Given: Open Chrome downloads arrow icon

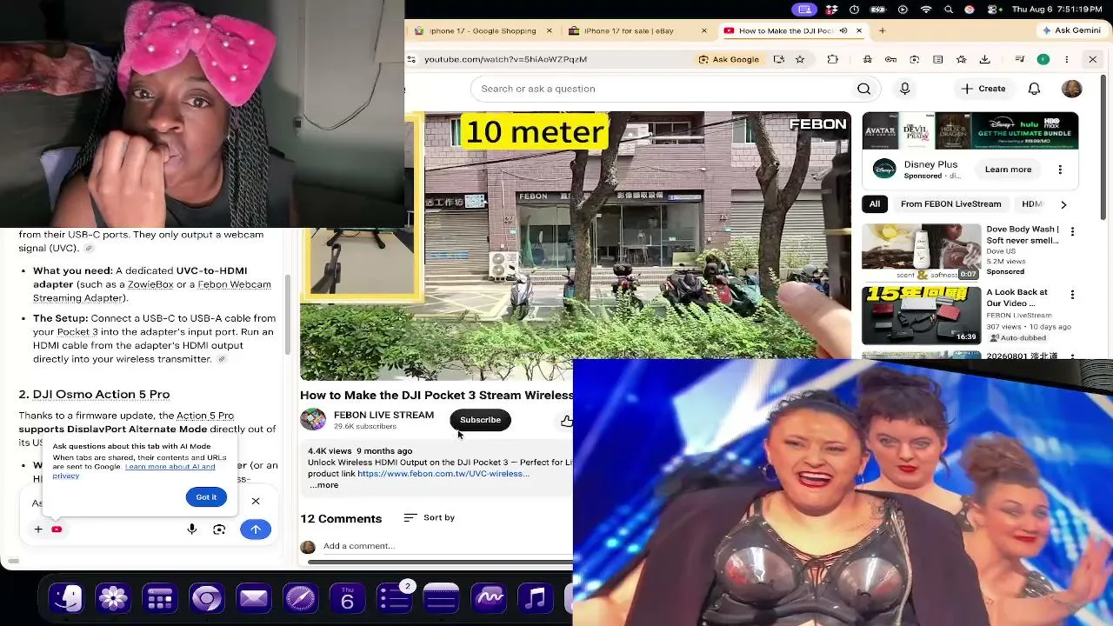Looking at the screenshot, I should [x=984, y=59].
